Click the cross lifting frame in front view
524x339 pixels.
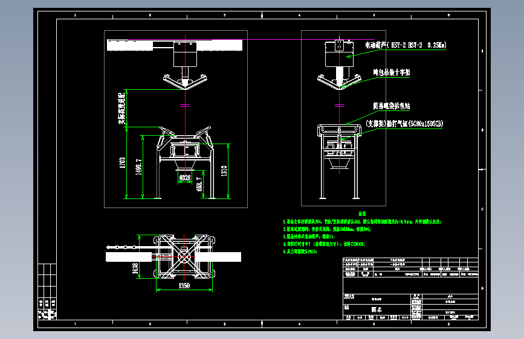click(185, 81)
